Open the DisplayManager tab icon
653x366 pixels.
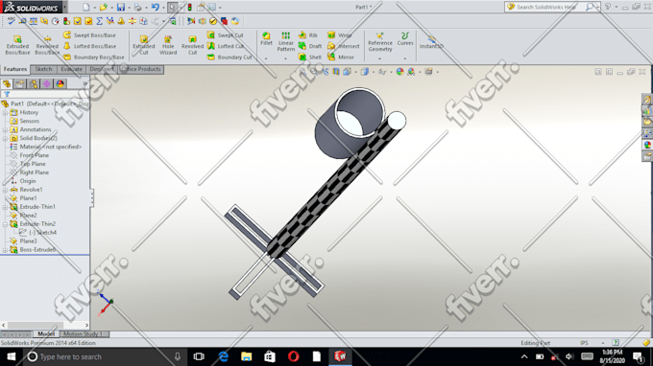[60, 84]
